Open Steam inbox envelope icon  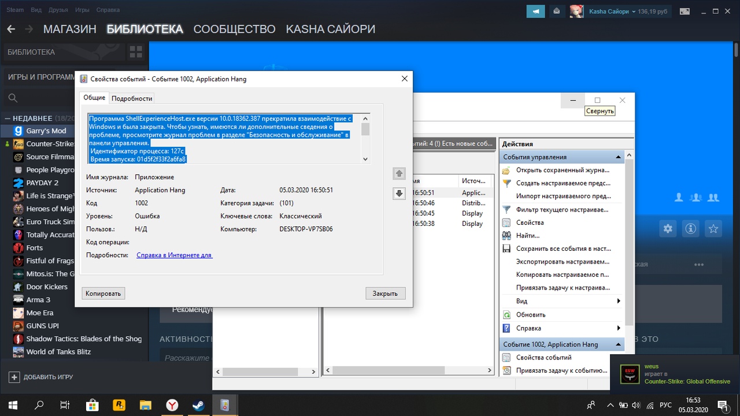[x=556, y=11]
